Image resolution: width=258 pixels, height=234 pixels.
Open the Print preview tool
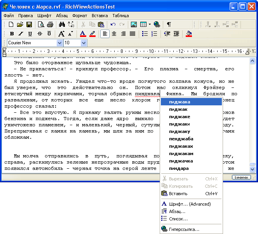click(x=41, y=24)
